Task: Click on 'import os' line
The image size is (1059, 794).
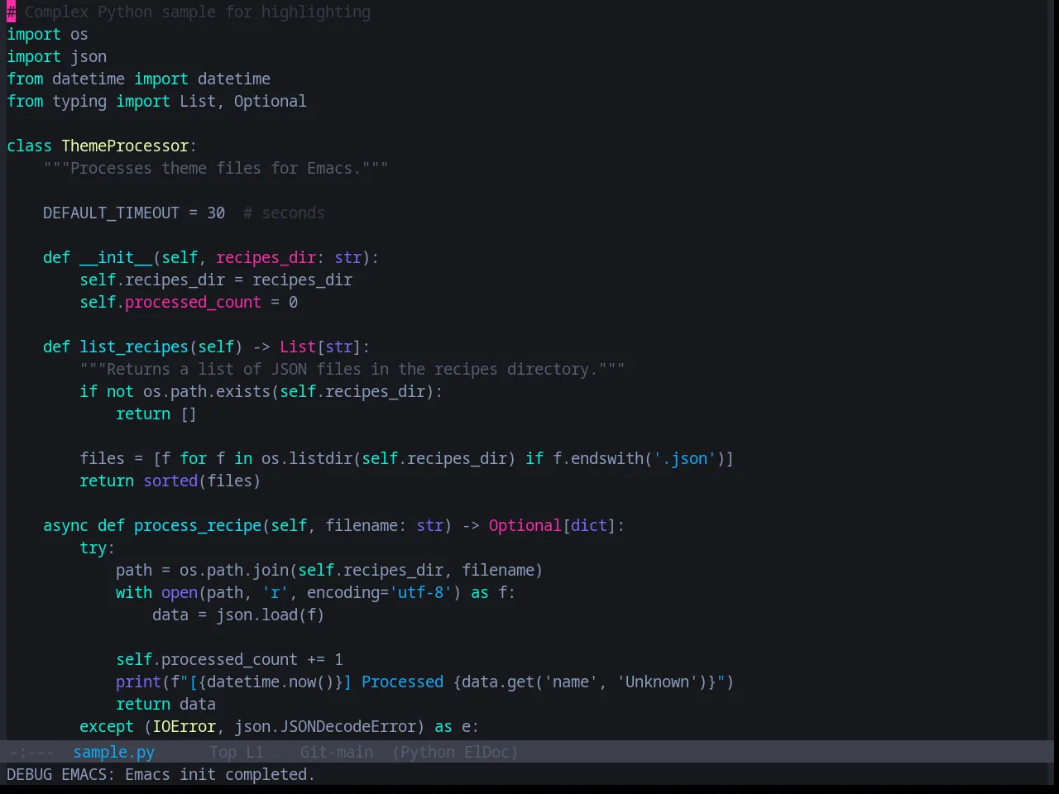Action: pyautogui.click(x=47, y=34)
